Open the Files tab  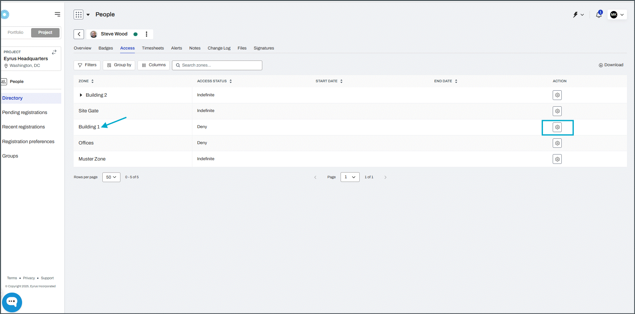click(x=242, y=48)
